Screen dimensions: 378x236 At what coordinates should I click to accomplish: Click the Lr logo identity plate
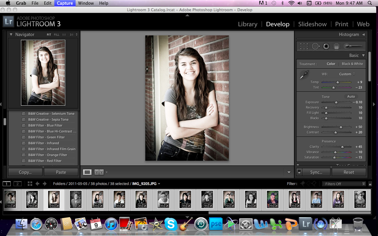(x=8, y=22)
